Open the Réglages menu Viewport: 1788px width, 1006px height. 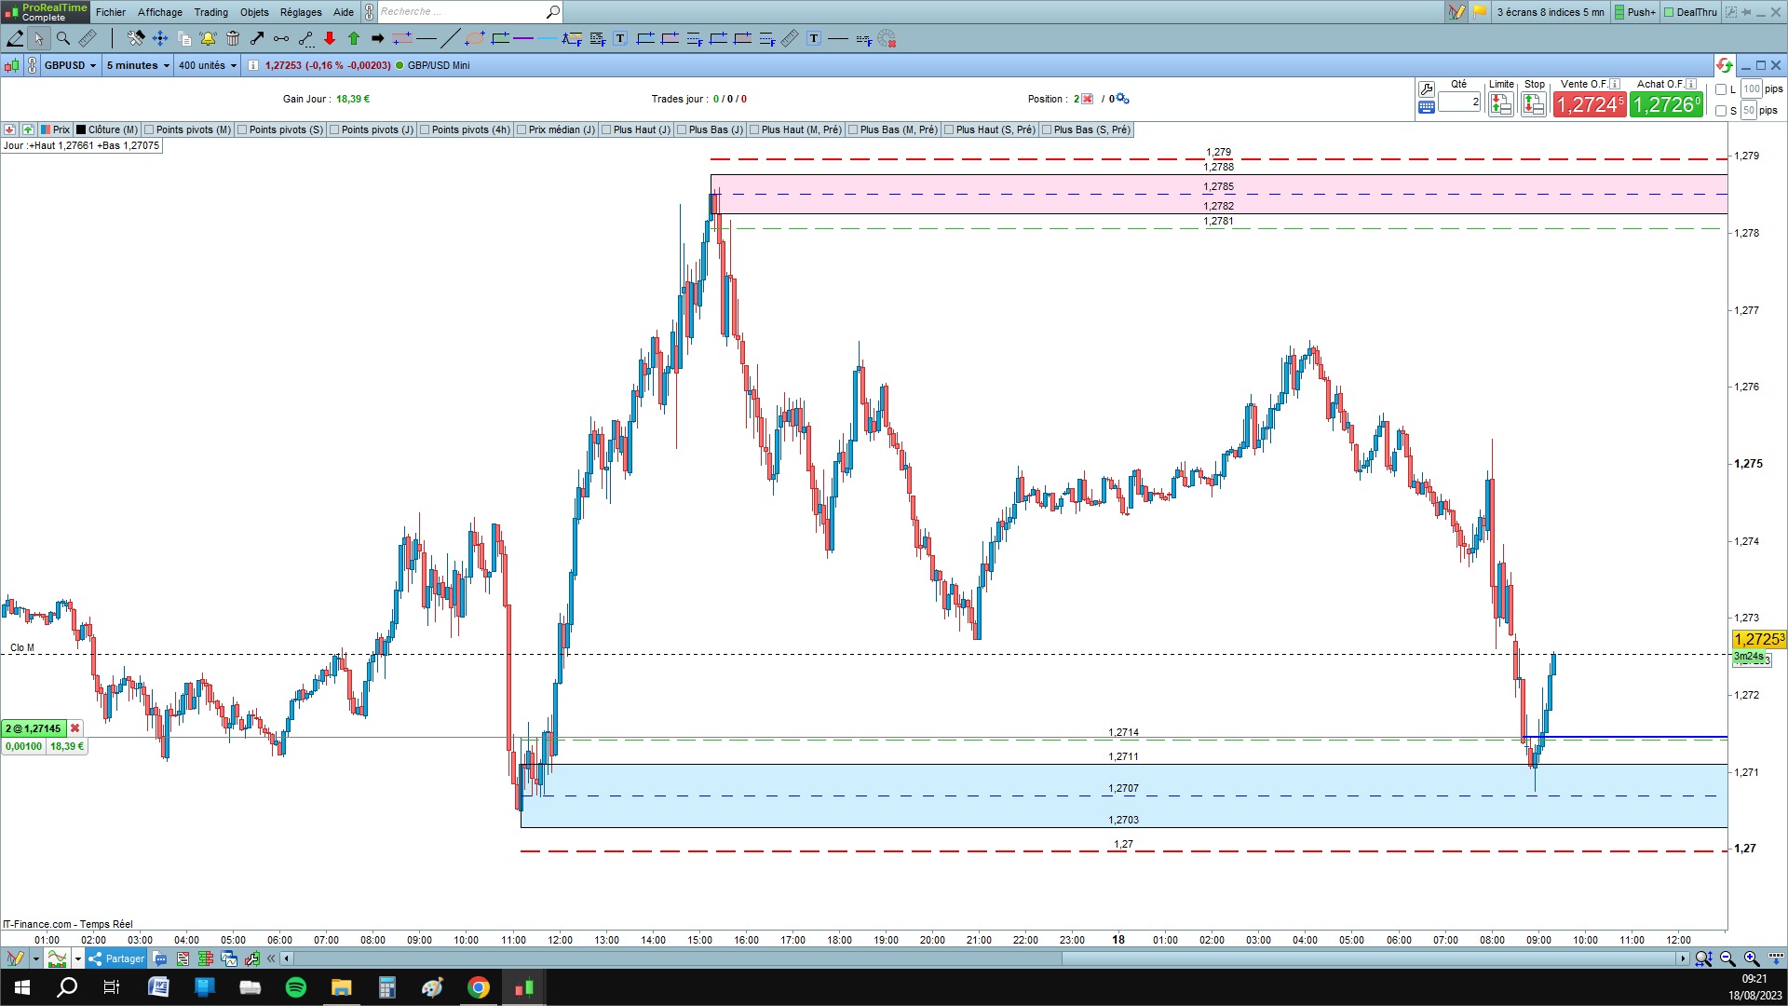pos(301,12)
